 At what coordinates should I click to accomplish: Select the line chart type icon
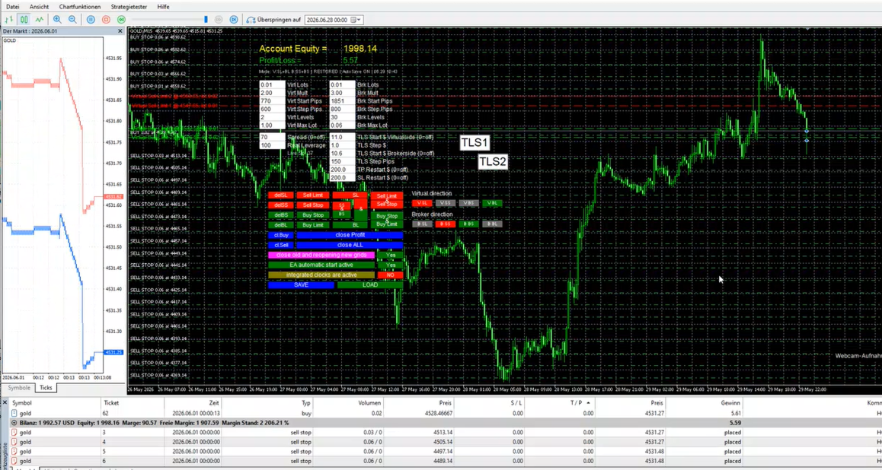coord(39,20)
